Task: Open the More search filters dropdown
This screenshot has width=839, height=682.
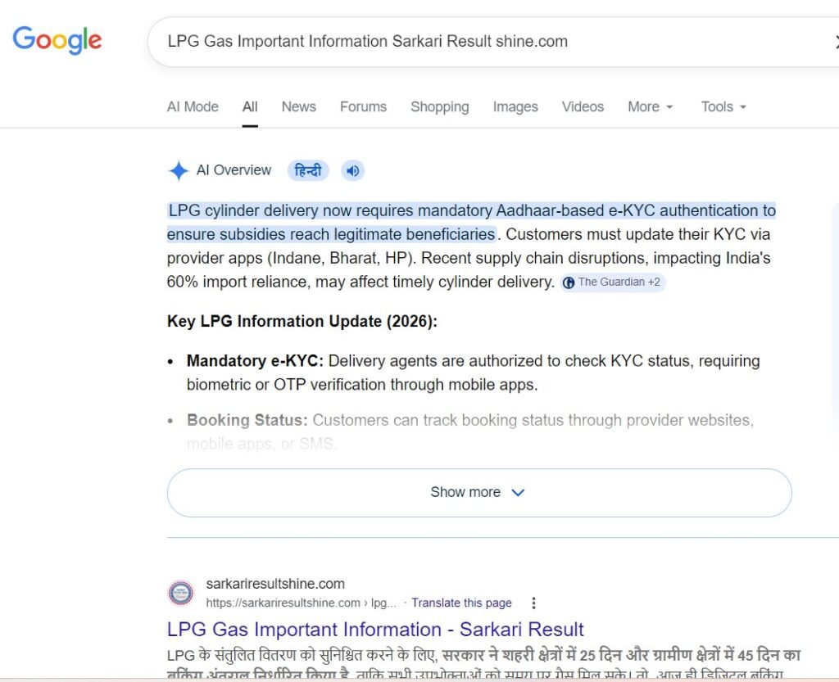Action: [649, 106]
